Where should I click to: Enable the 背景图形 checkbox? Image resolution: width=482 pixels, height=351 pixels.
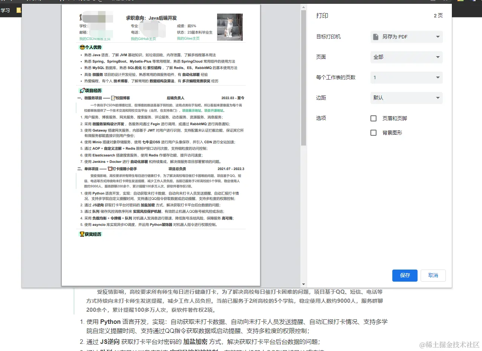tap(373, 133)
